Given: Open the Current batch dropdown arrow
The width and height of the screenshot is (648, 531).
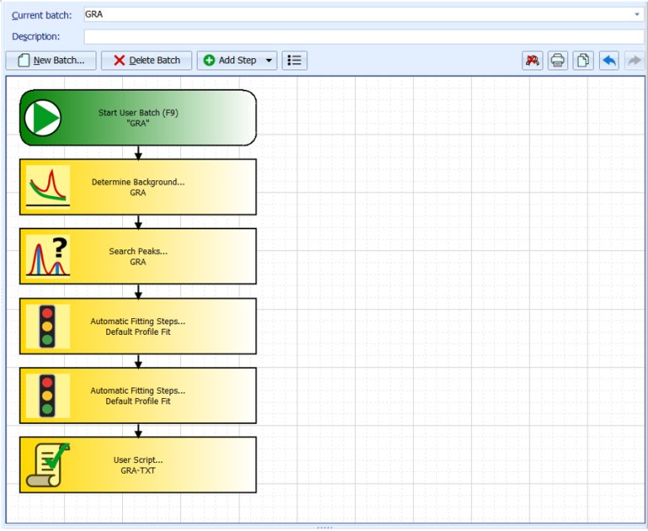Looking at the screenshot, I should (x=636, y=15).
